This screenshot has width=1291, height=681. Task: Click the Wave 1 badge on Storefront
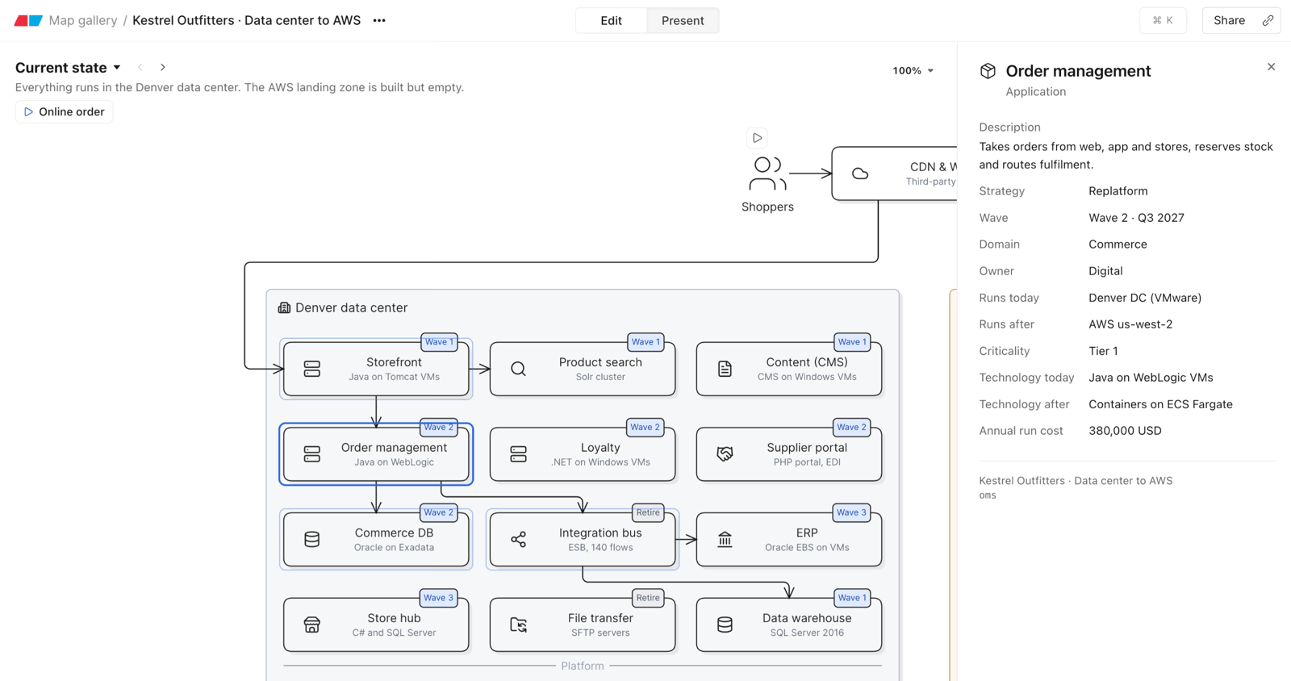tap(439, 342)
